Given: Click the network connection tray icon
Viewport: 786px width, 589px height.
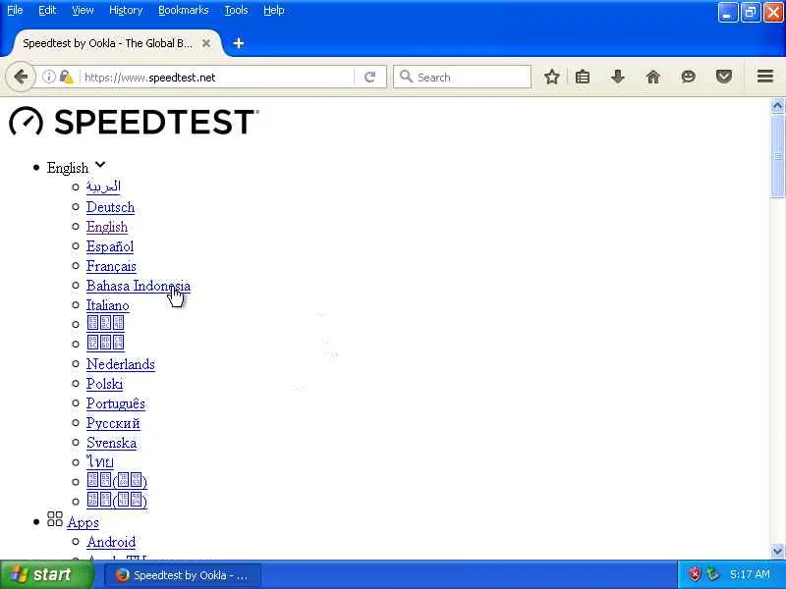Looking at the screenshot, I should 711,574.
